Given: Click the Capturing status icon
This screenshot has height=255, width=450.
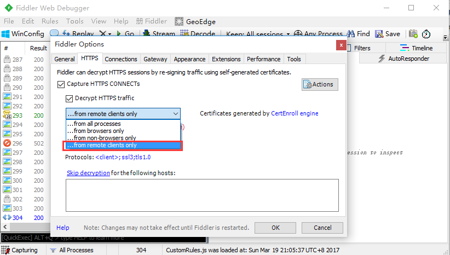Looking at the screenshot, I should click(5, 250).
